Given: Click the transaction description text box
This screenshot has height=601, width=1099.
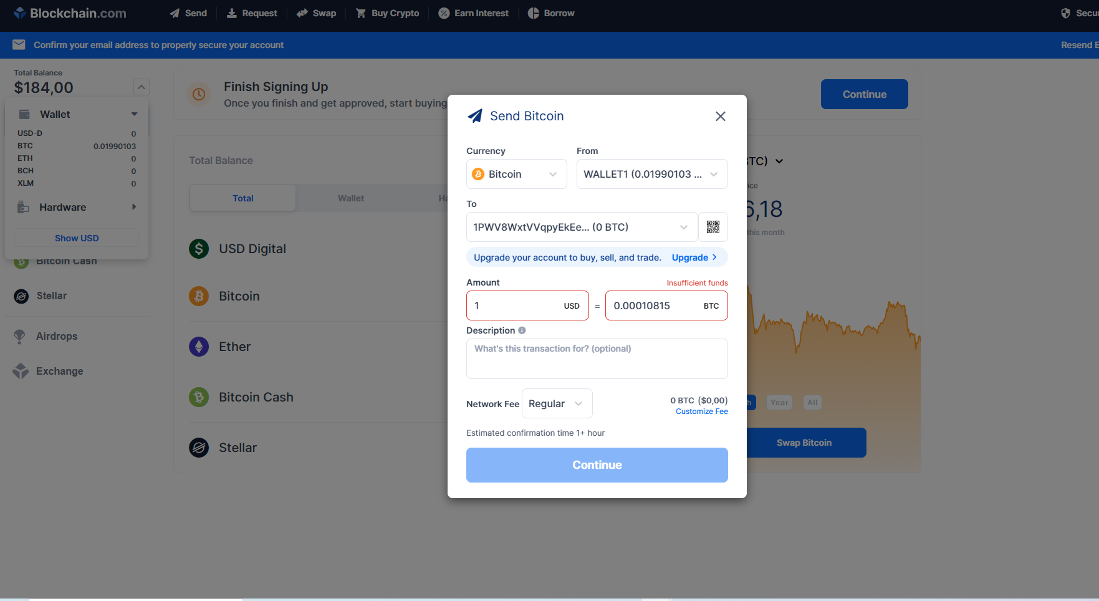Looking at the screenshot, I should click(597, 358).
